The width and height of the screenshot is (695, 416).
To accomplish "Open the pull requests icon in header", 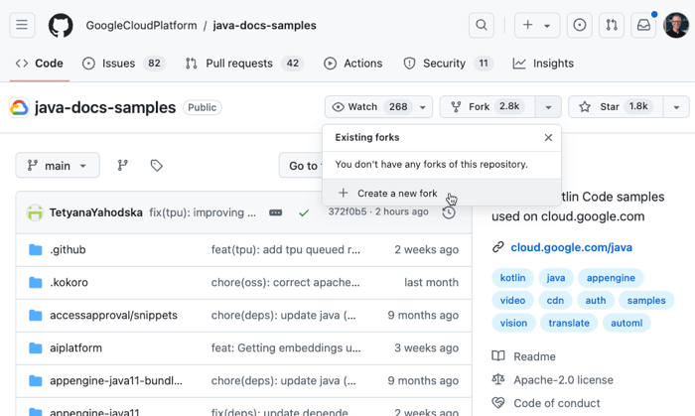I will [x=612, y=26].
